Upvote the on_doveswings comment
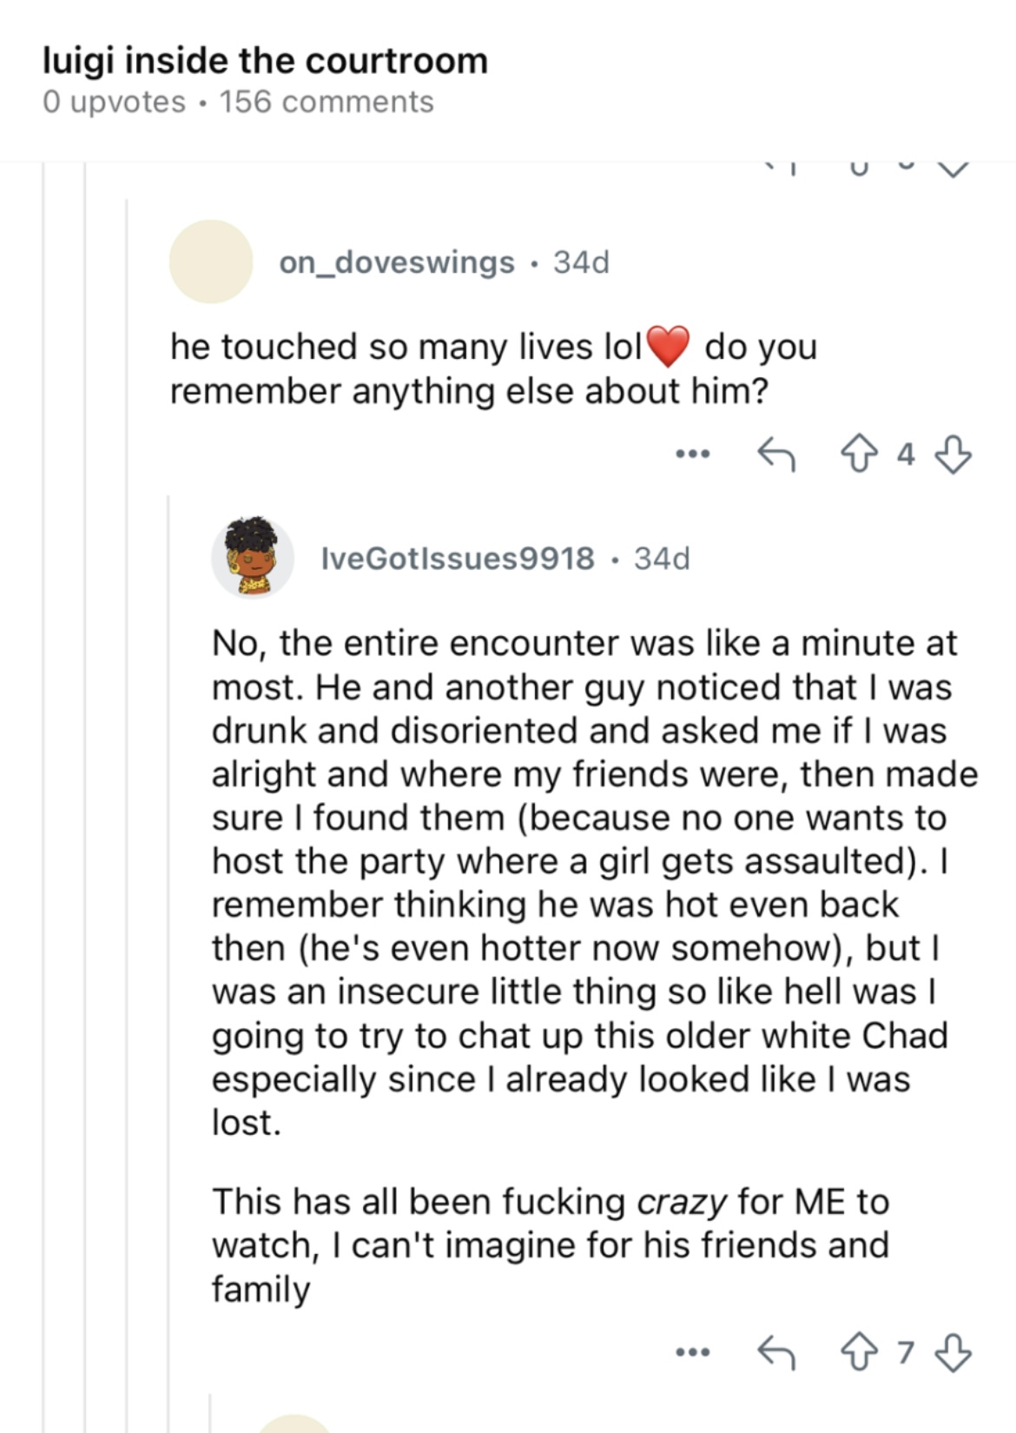Screen dimensions: 1016x1433 (859, 454)
